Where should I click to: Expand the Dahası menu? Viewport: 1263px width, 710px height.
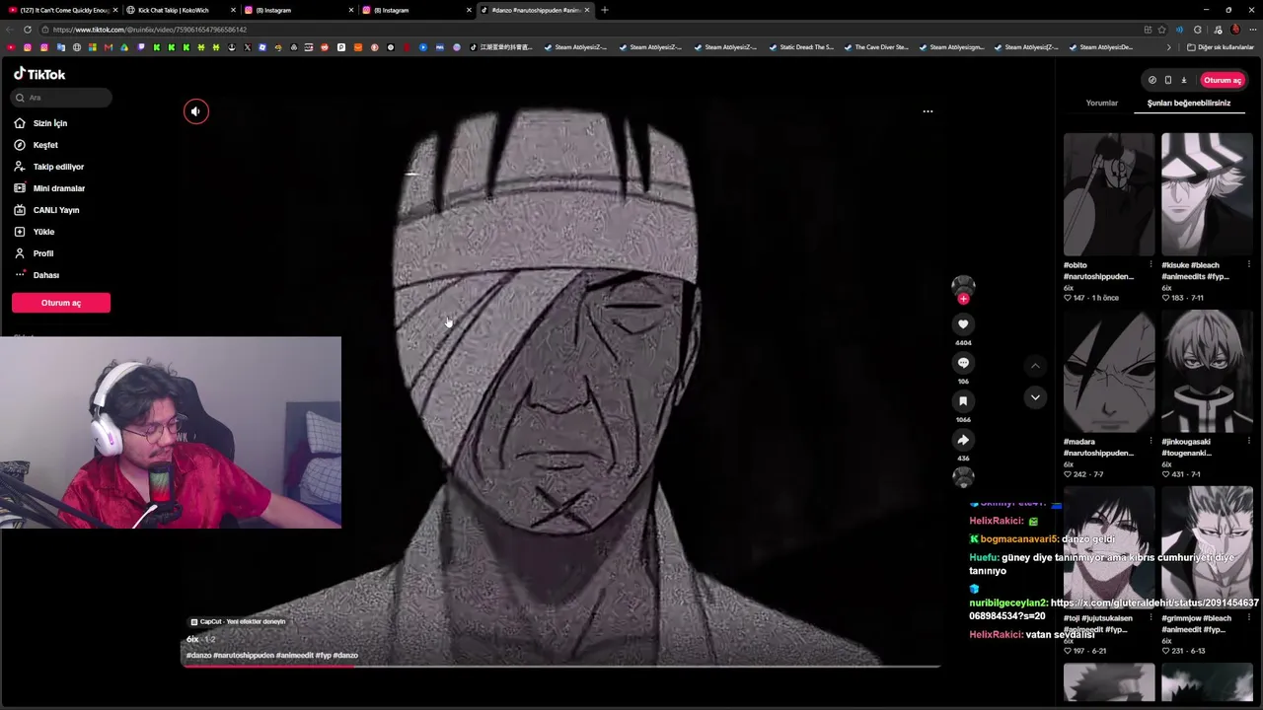click(46, 275)
